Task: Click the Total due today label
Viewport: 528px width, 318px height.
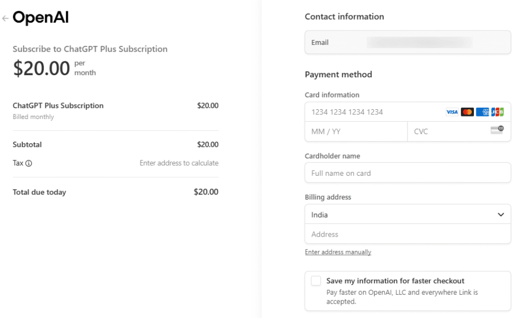Action: click(39, 192)
